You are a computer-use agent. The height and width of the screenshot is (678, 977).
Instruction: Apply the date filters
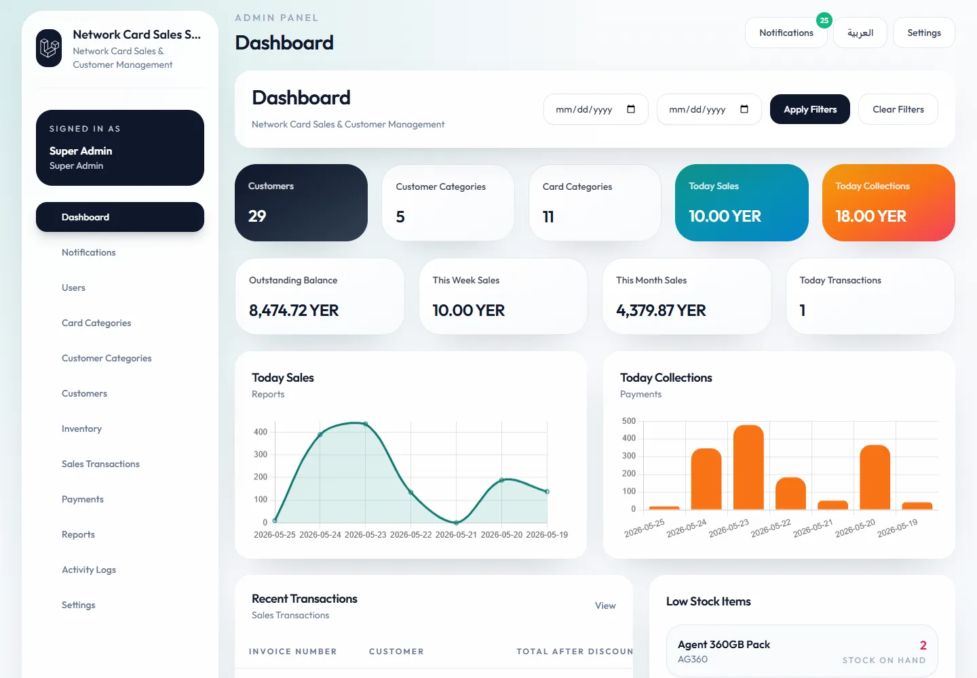pos(810,109)
